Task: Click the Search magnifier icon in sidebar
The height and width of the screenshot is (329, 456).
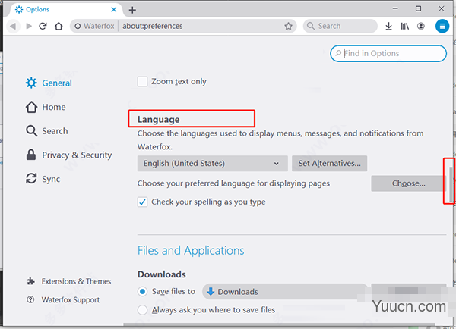Action: [x=31, y=131]
